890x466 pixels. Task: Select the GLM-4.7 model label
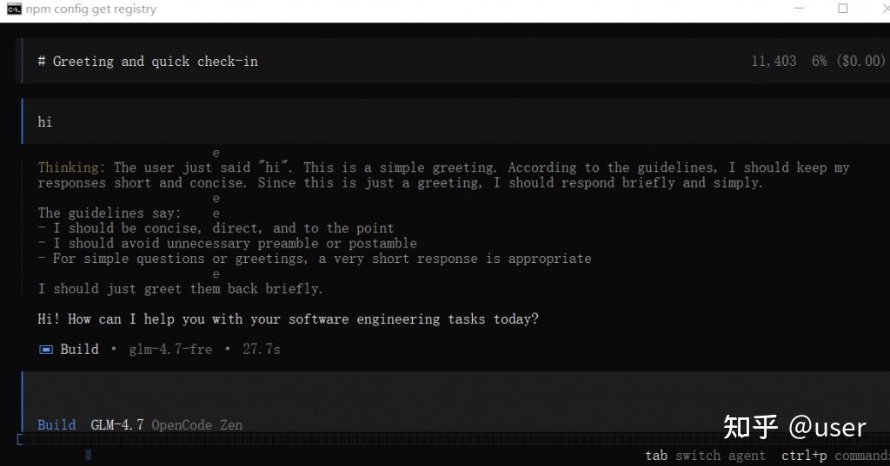click(x=117, y=425)
